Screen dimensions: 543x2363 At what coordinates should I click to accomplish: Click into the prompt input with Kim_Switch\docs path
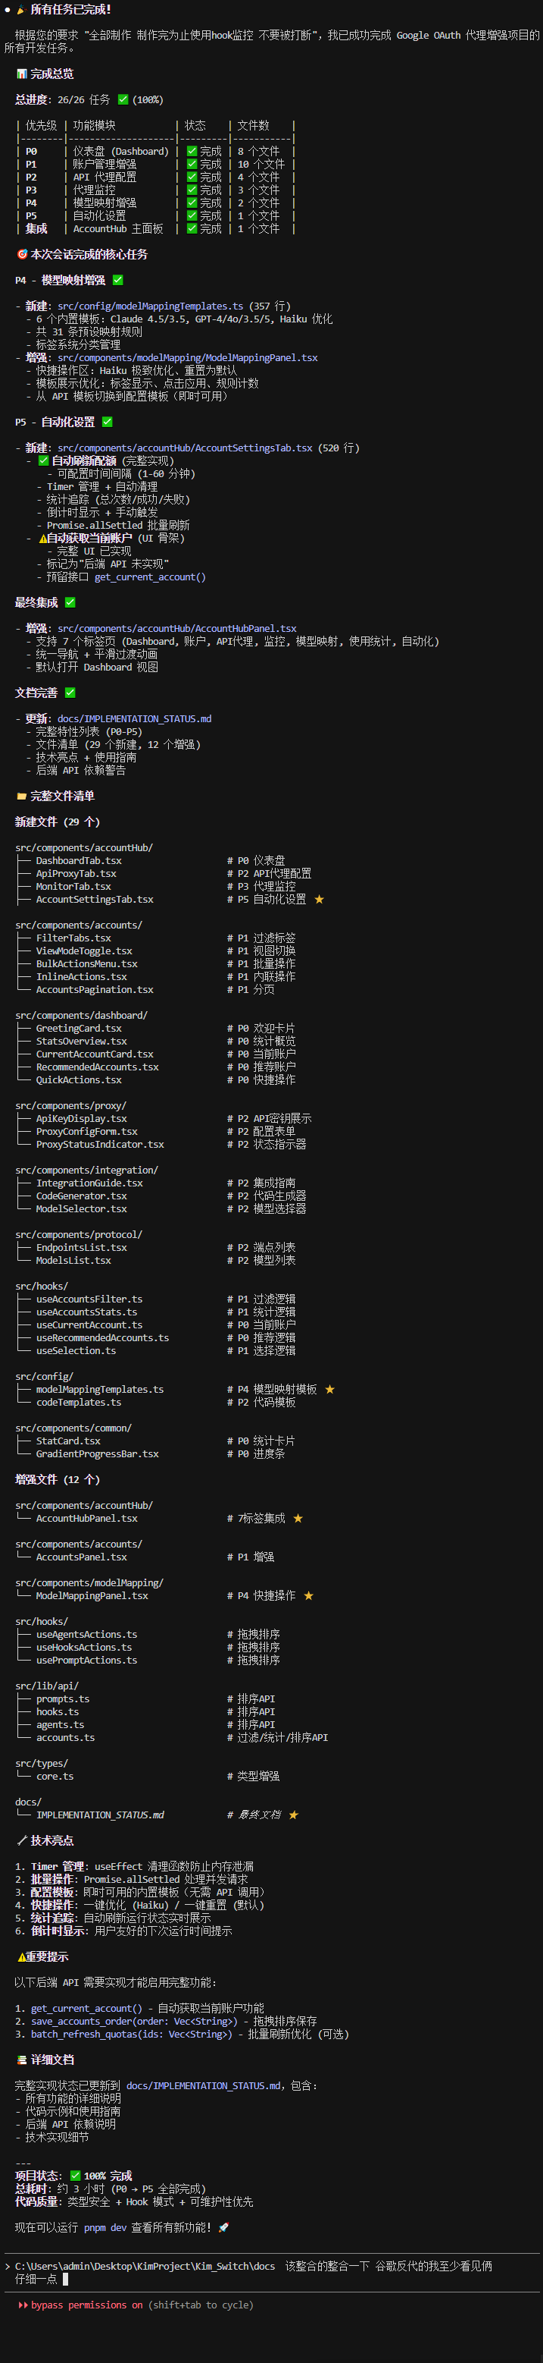[271, 2272]
